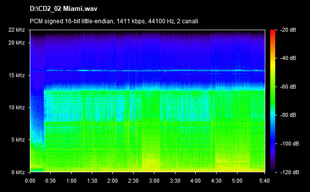310x192 pixels.
Task: Click the 0:30 time marker
Action: (x=50, y=181)
